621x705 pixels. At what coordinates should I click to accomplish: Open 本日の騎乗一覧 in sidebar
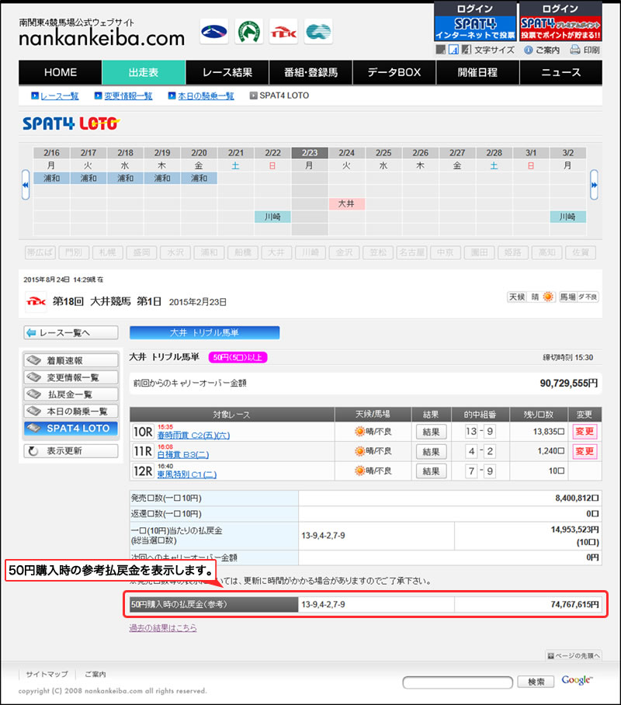pos(71,411)
